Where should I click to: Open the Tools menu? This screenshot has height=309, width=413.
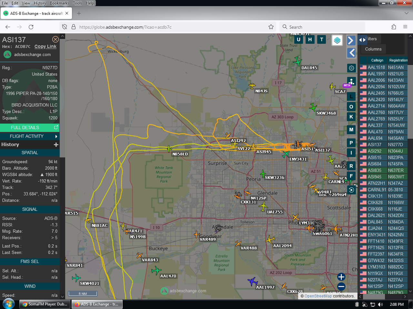point(77,3)
